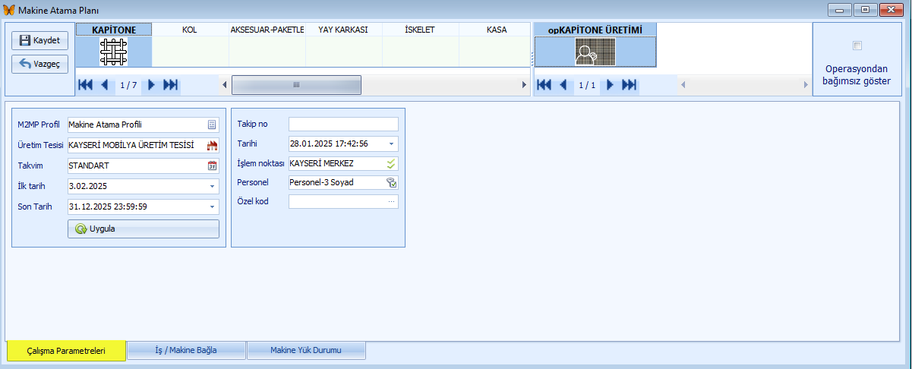Click the İşlem noktası checkmark icon
Image resolution: width=912 pixels, height=369 pixels.
coord(391,163)
